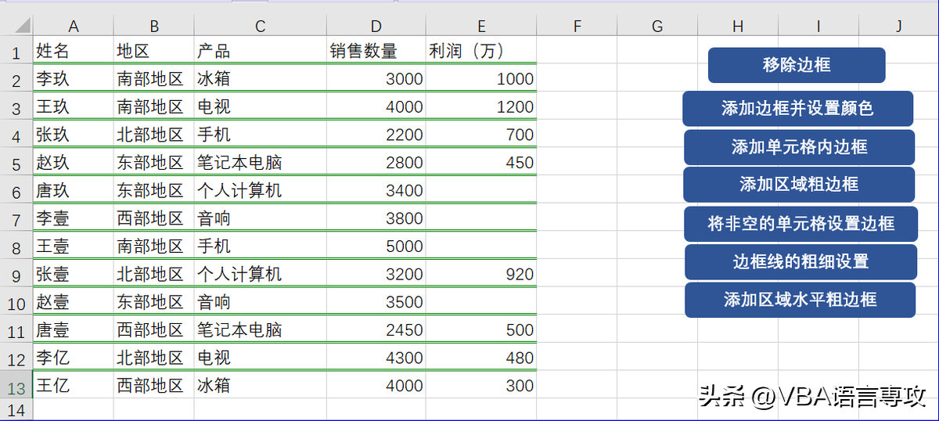Select row 13 header
The width and height of the screenshot is (939, 421).
click(16, 385)
